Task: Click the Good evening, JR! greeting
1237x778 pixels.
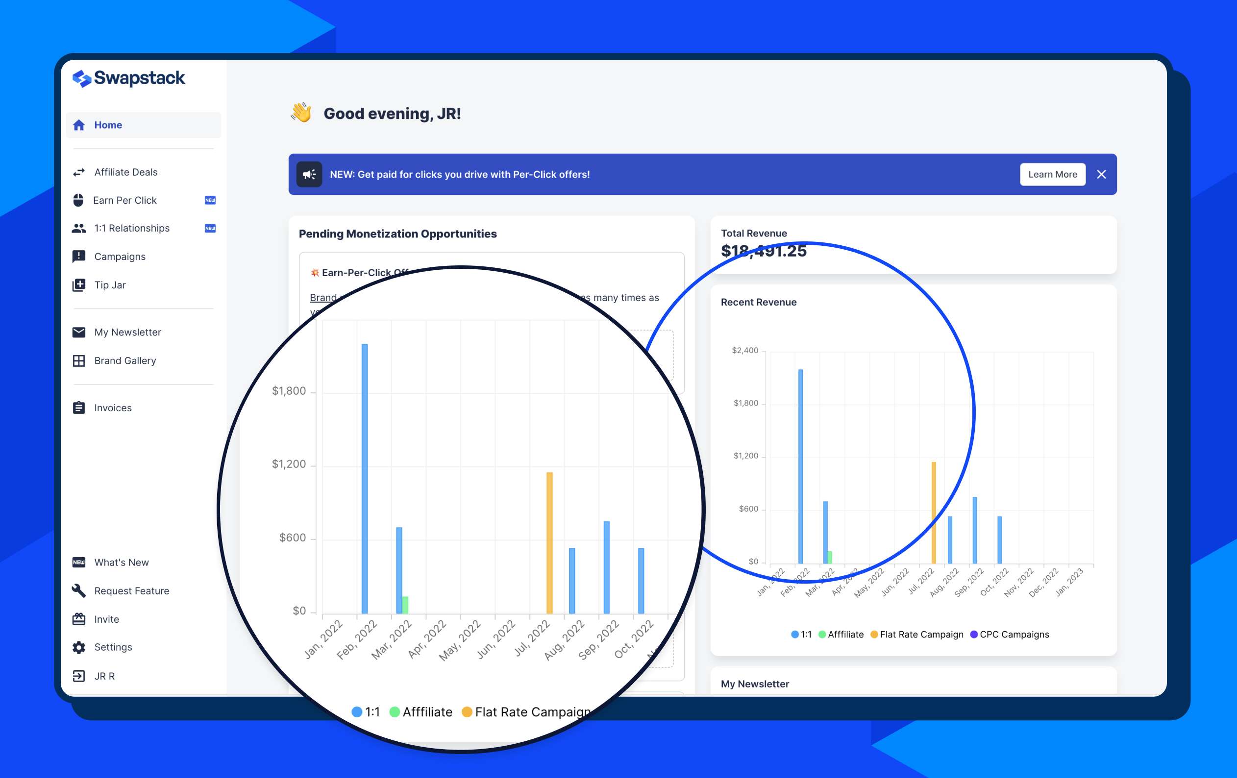Action: [392, 114]
